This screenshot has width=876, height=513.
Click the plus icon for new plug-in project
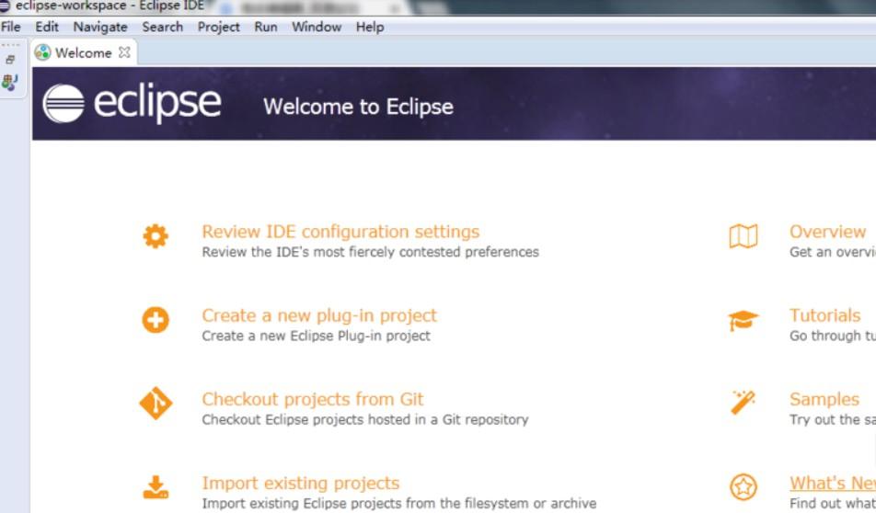[x=156, y=320]
